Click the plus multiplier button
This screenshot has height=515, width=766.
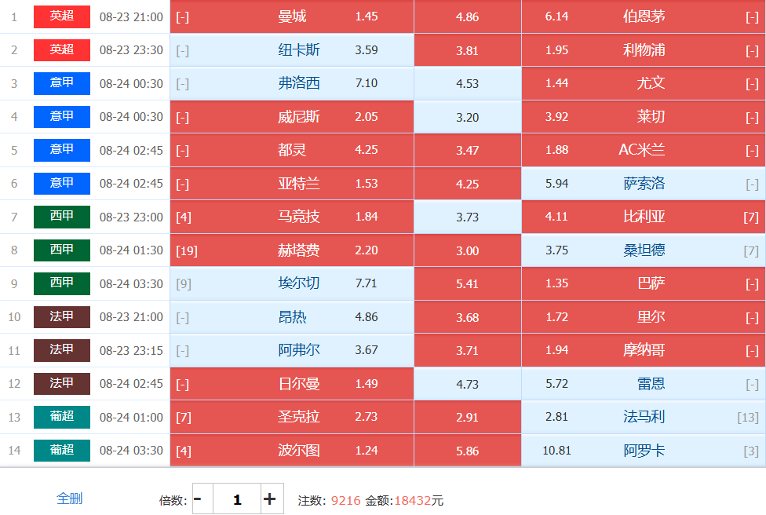(x=272, y=499)
